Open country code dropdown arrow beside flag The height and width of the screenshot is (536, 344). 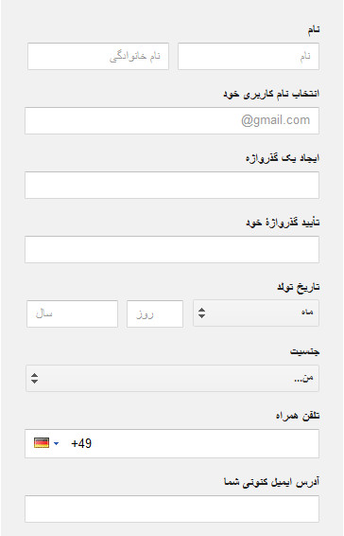[x=57, y=443]
